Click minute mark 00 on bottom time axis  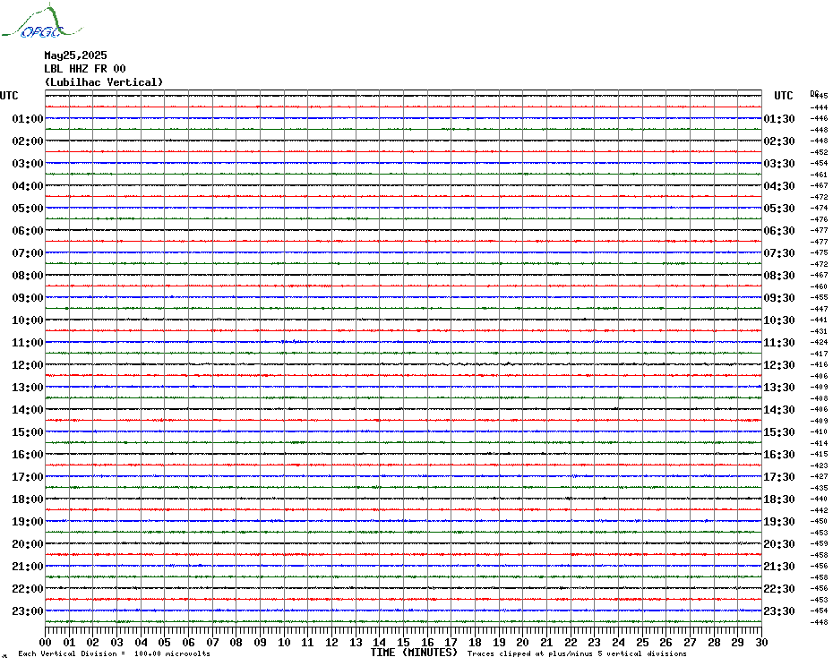(46, 642)
